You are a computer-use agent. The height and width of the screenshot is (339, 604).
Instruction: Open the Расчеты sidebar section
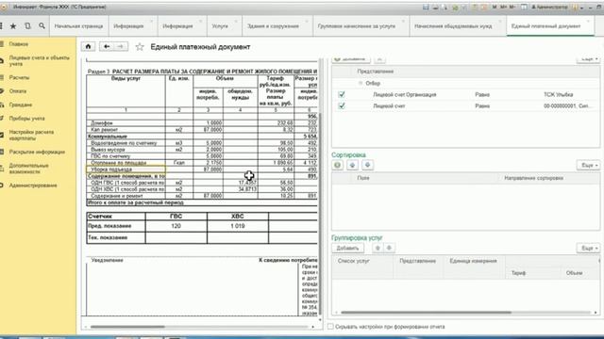[x=19, y=77]
